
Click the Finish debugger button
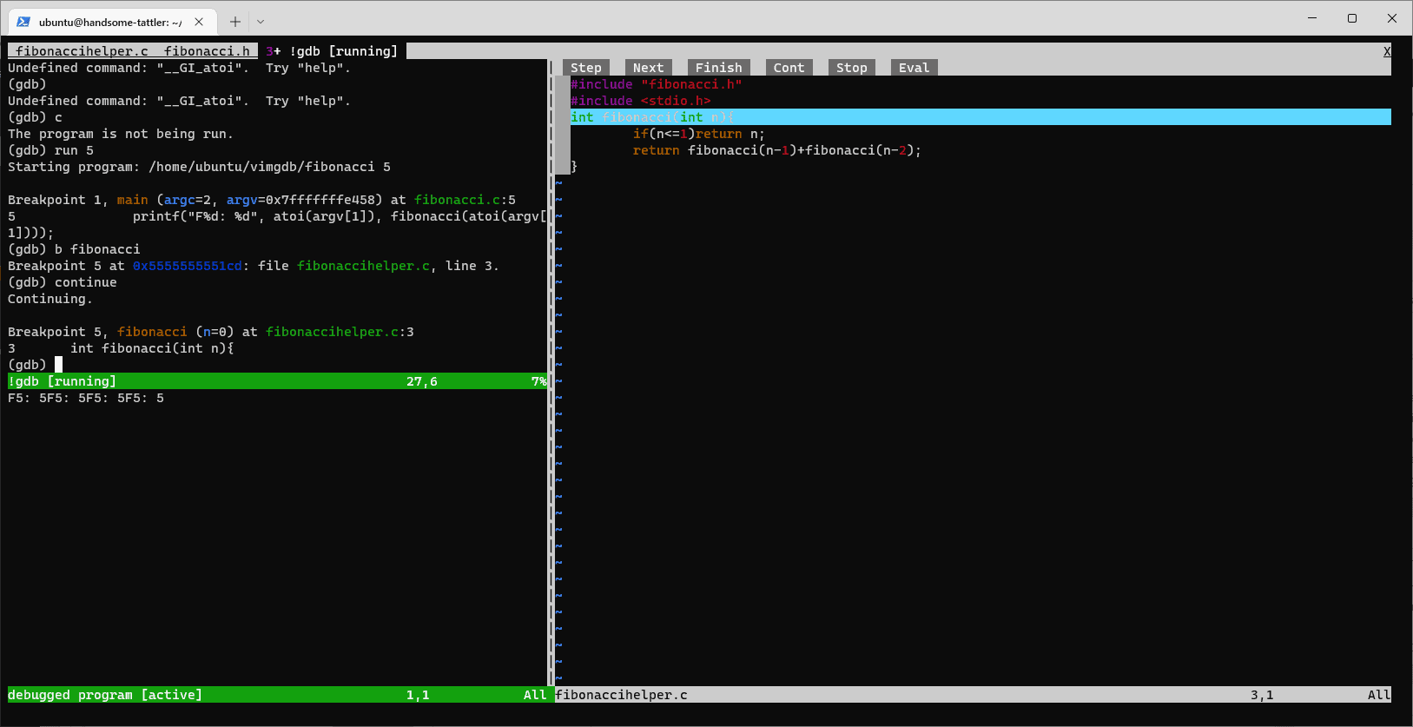718,68
